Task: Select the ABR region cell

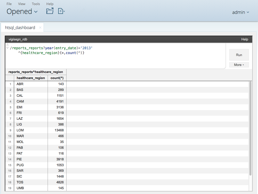Action: [x=31, y=84]
